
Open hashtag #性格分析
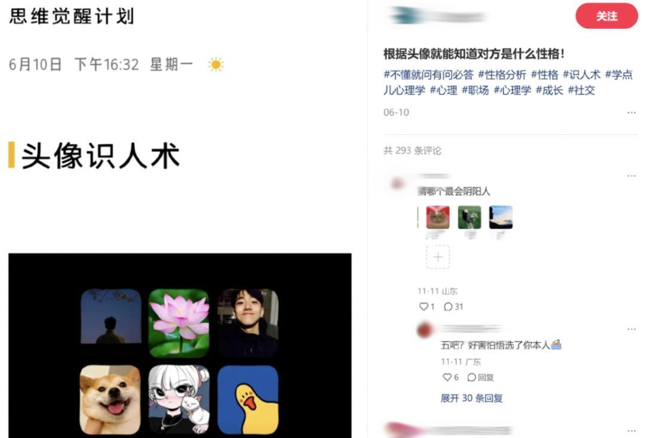click(x=502, y=75)
